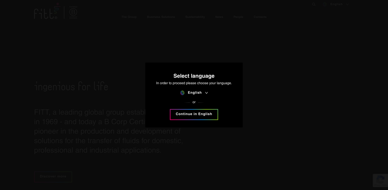Click the Select language dialog heading
Image resolution: width=388 pixels, height=190 pixels.
194,76
